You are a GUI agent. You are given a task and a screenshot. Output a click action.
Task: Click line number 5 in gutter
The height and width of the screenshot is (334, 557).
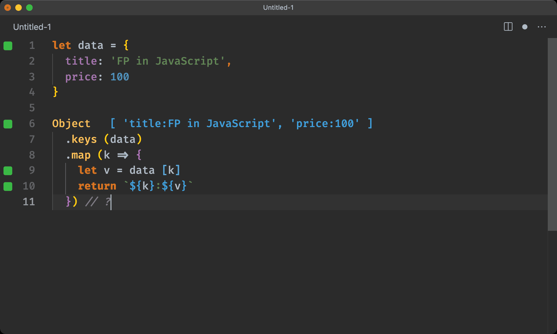pos(32,108)
